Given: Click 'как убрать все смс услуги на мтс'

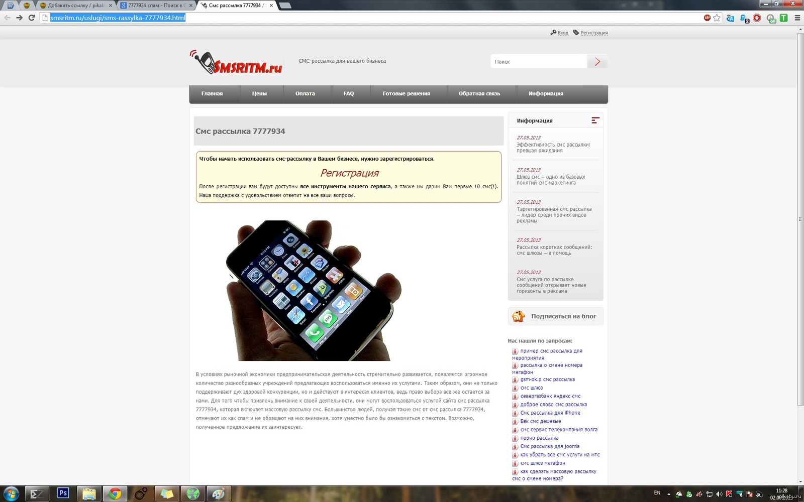Looking at the screenshot, I should pos(560,455).
